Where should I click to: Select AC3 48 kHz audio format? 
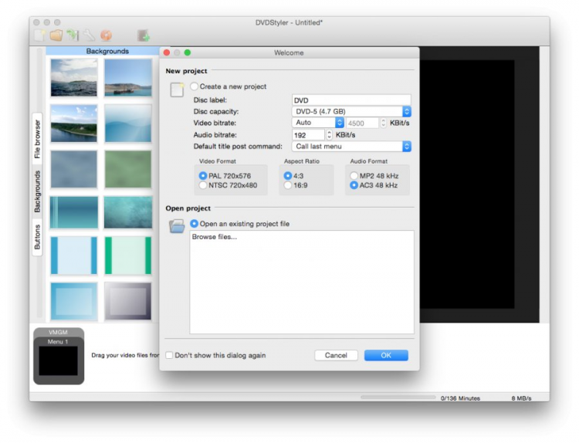point(354,185)
